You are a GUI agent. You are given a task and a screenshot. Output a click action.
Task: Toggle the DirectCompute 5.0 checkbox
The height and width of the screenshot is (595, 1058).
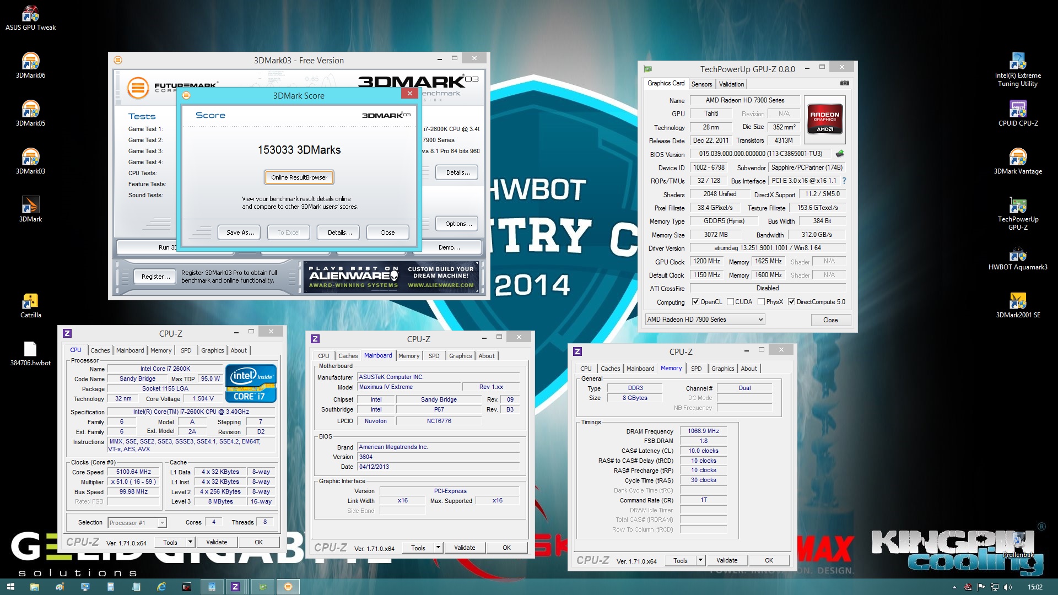[x=791, y=302]
